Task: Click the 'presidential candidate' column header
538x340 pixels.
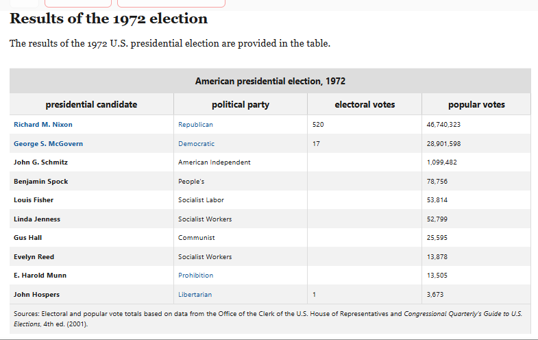Action: [x=91, y=104]
